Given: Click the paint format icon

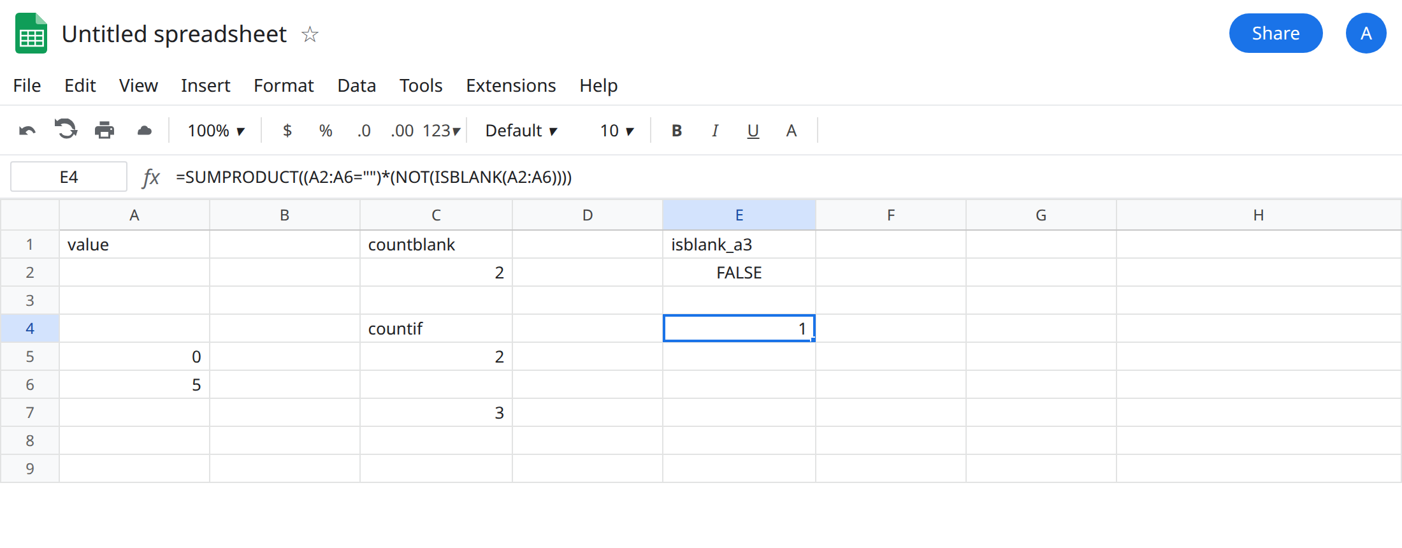Looking at the screenshot, I should 145,131.
